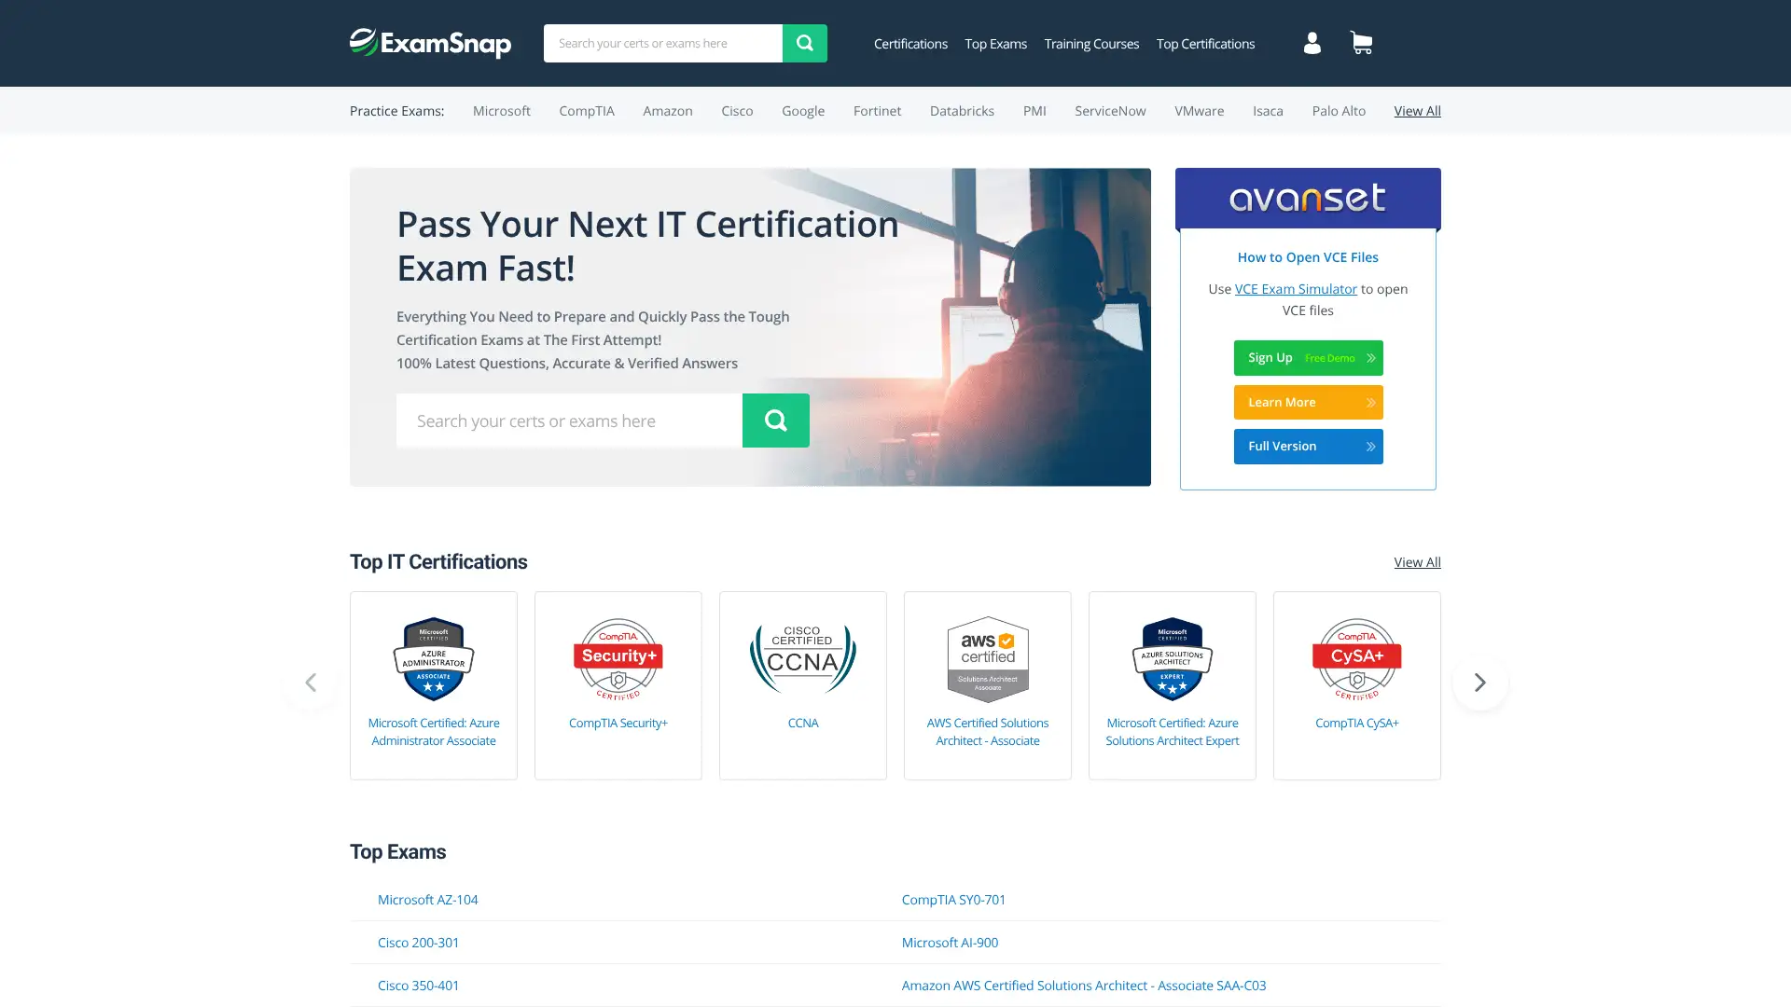Click the Avanset logo banner
This screenshot has height=1007, width=1791.
[1308, 198]
